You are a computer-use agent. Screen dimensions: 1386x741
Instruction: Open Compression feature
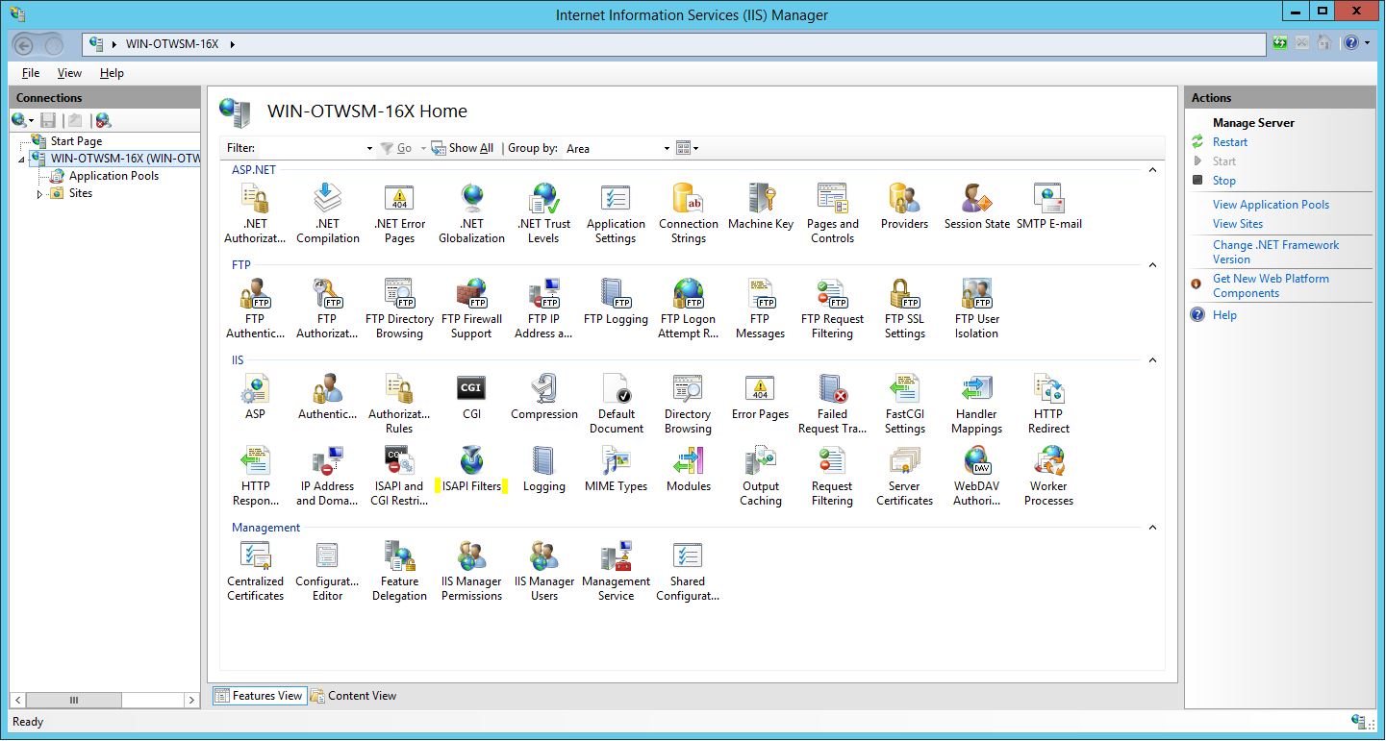point(544,396)
